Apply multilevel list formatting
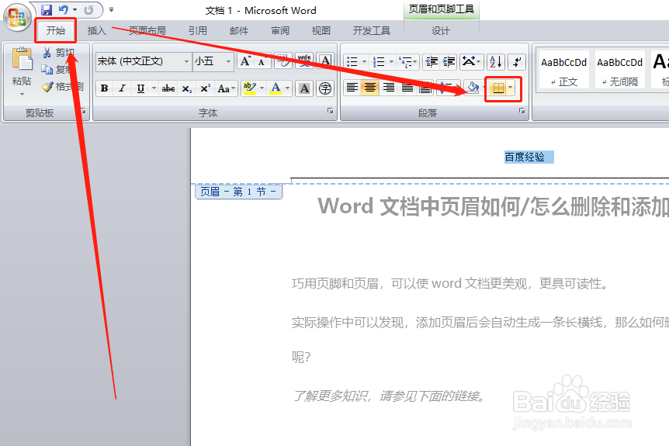669x446 pixels. pos(405,62)
